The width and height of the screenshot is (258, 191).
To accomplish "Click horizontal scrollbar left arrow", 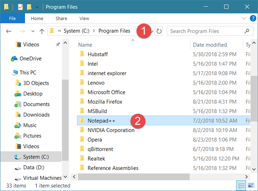I will [74, 177].
